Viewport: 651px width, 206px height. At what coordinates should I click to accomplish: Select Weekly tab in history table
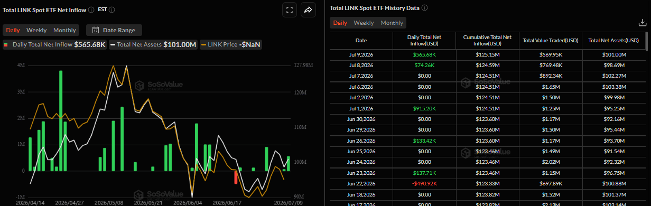pos(364,23)
